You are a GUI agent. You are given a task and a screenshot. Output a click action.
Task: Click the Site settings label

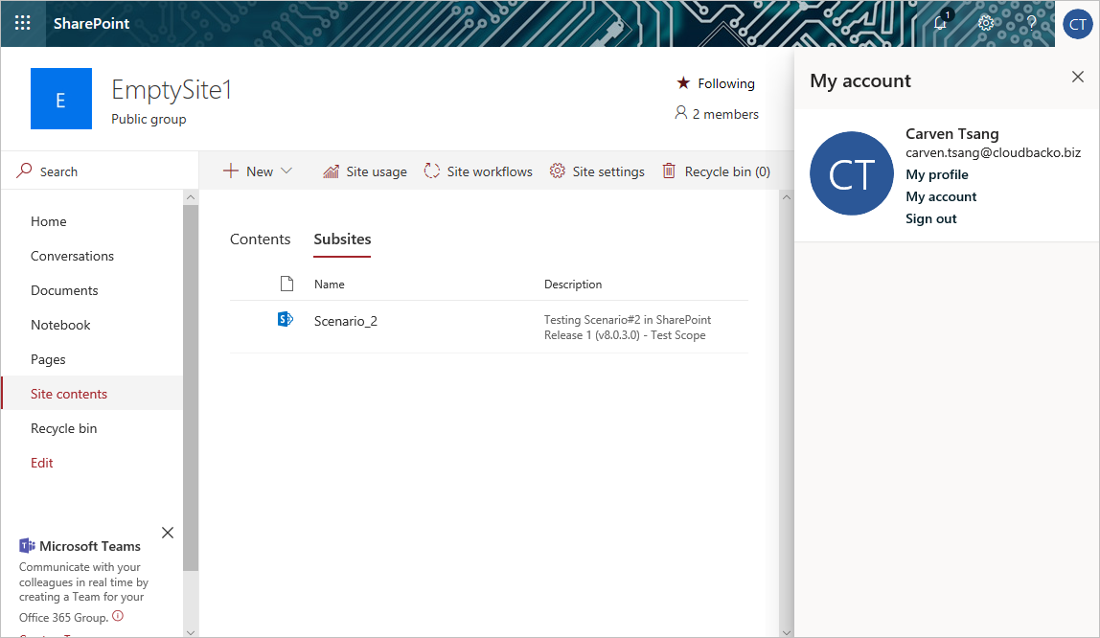[x=608, y=171]
